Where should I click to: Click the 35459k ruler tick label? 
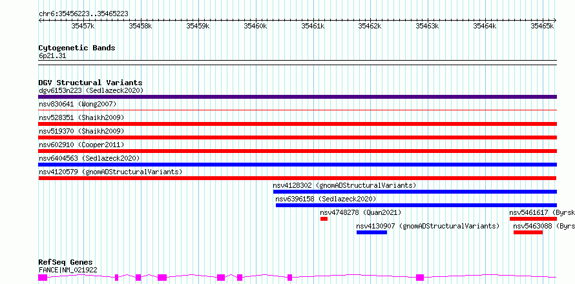pyautogui.click(x=198, y=26)
